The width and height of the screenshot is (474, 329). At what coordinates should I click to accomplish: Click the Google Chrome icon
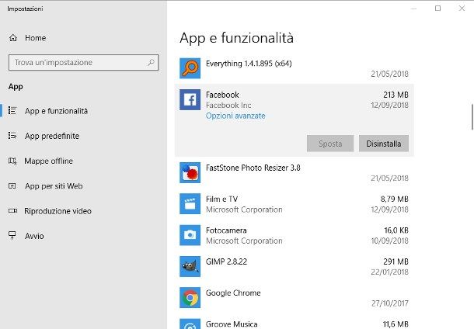point(190,298)
